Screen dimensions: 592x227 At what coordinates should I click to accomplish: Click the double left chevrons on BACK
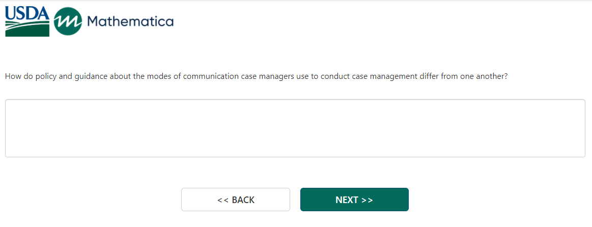(x=222, y=200)
